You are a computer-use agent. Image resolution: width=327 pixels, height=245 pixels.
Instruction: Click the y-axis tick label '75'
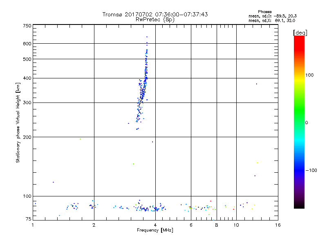[28, 219]
